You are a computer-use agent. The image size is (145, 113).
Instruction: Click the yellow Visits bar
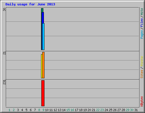tap(42, 66)
